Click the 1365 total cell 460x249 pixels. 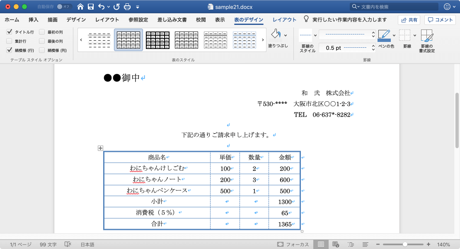285,224
